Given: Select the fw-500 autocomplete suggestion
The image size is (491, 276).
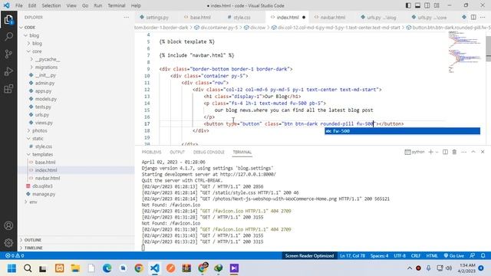Looking at the screenshot, I should coord(402,131).
